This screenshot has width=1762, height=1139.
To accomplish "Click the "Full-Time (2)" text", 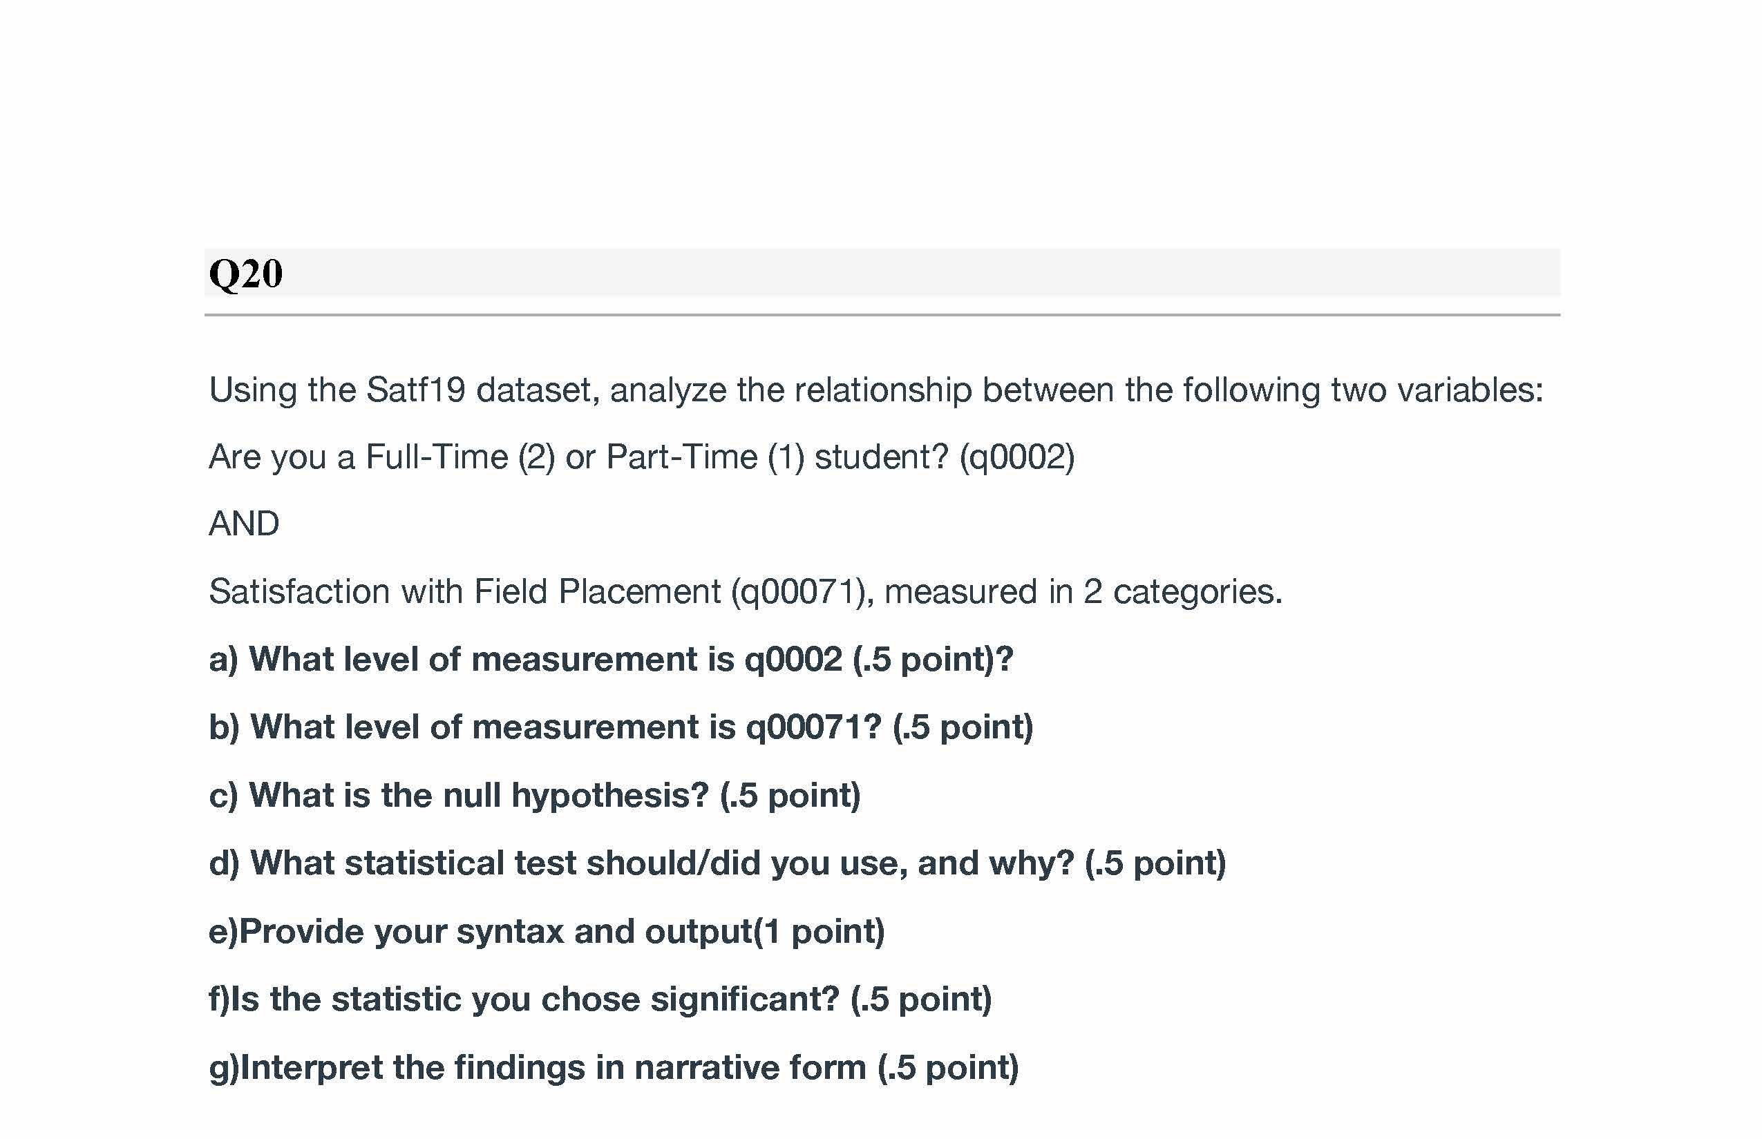I will tap(460, 457).
